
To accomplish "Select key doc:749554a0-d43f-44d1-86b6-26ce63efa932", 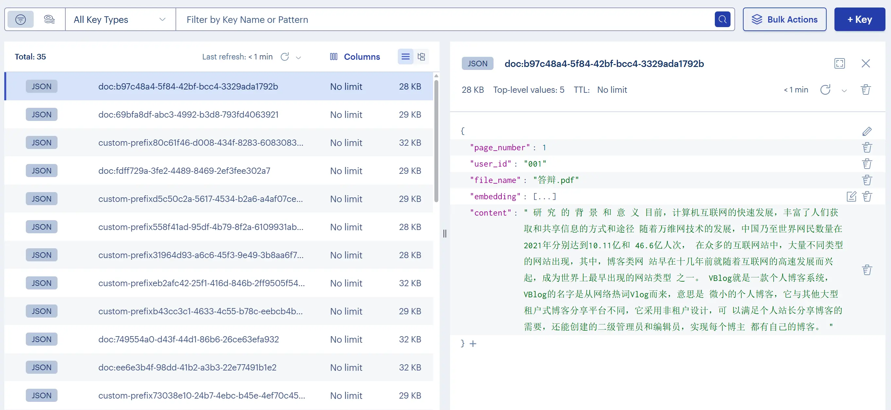I will 189,339.
